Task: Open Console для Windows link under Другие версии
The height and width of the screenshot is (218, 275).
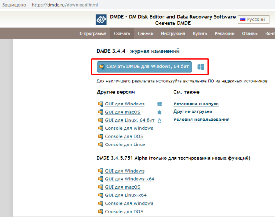Action: pyautogui.click(x=129, y=128)
